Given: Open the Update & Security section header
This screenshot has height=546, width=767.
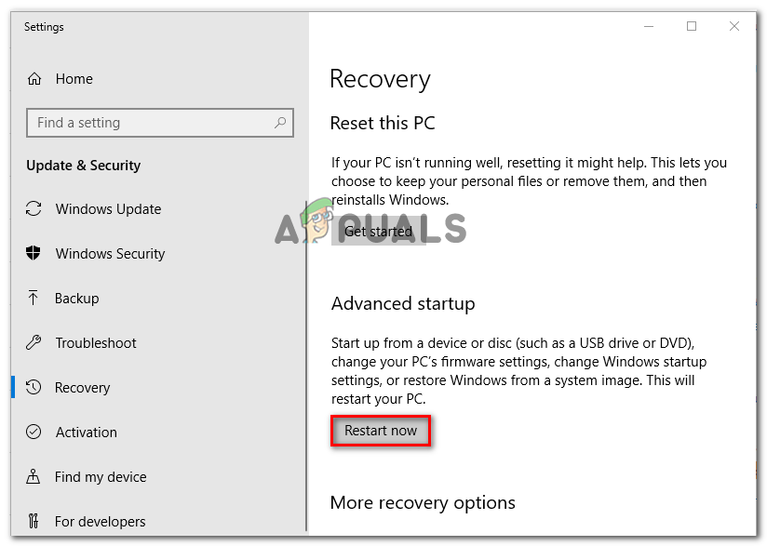Looking at the screenshot, I should click(x=83, y=166).
